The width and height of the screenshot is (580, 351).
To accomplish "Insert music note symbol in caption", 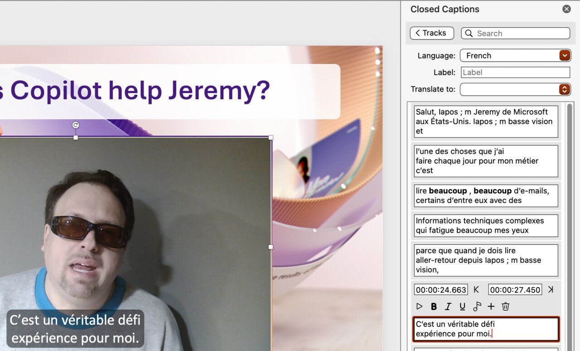I will click(477, 307).
